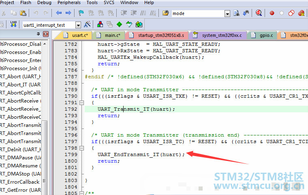Close the project panel with red X
This screenshot has height=195, width=308.
[x=45, y=34]
